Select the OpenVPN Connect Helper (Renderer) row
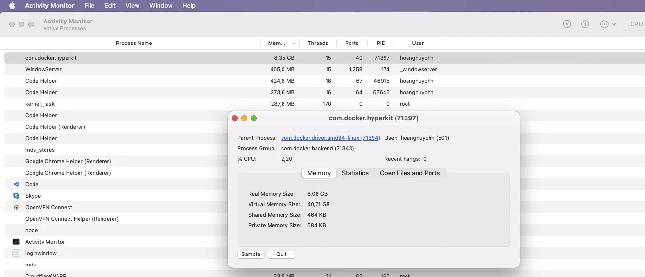645x277 pixels. coord(116,219)
